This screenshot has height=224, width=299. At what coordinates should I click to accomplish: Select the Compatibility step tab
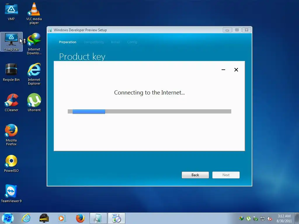click(94, 42)
